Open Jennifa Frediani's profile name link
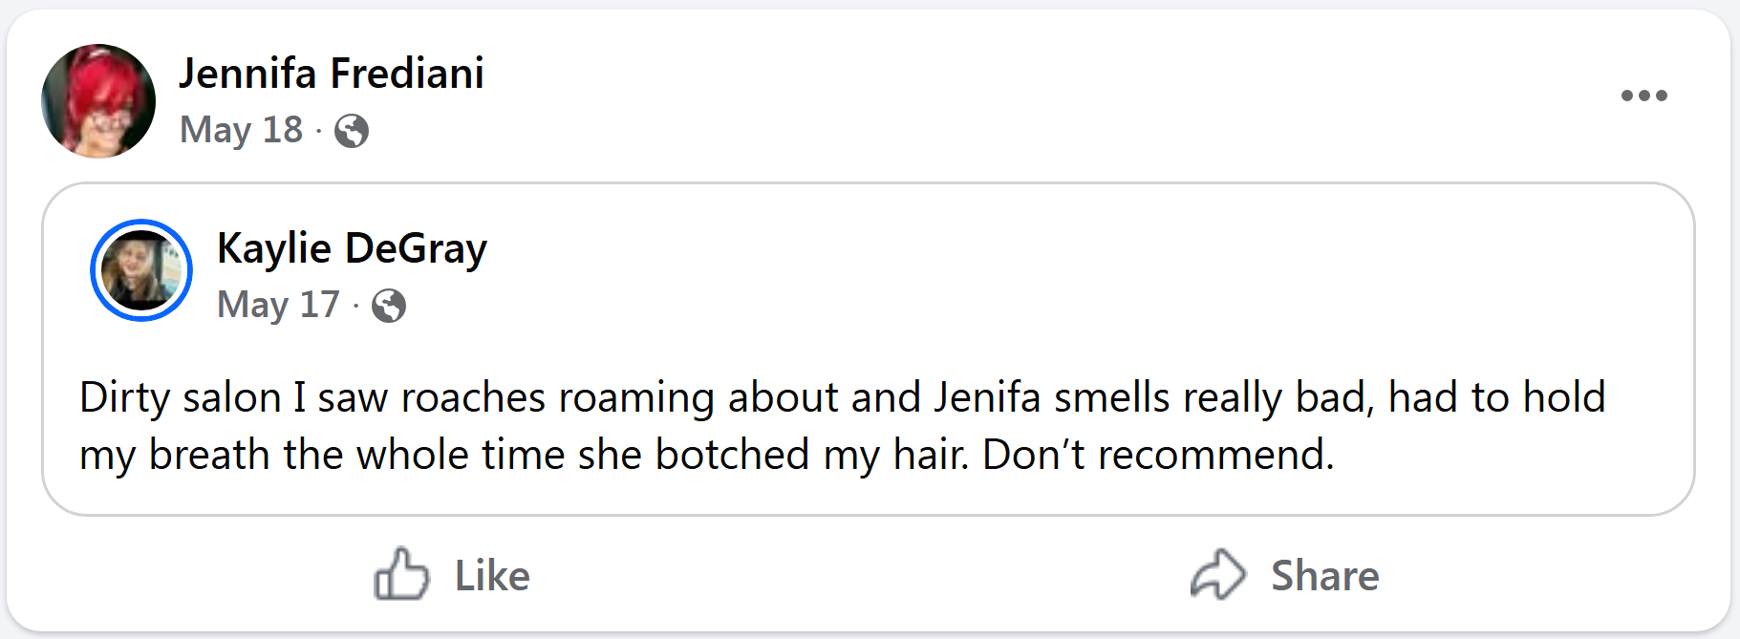The width and height of the screenshot is (1740, 639). click(x=332, y=74)
